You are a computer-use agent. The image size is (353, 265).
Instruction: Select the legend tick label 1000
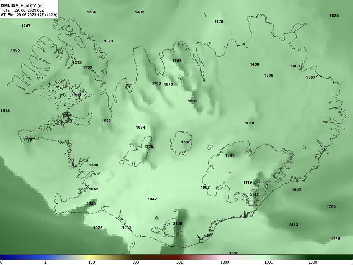tap(225, 263)
